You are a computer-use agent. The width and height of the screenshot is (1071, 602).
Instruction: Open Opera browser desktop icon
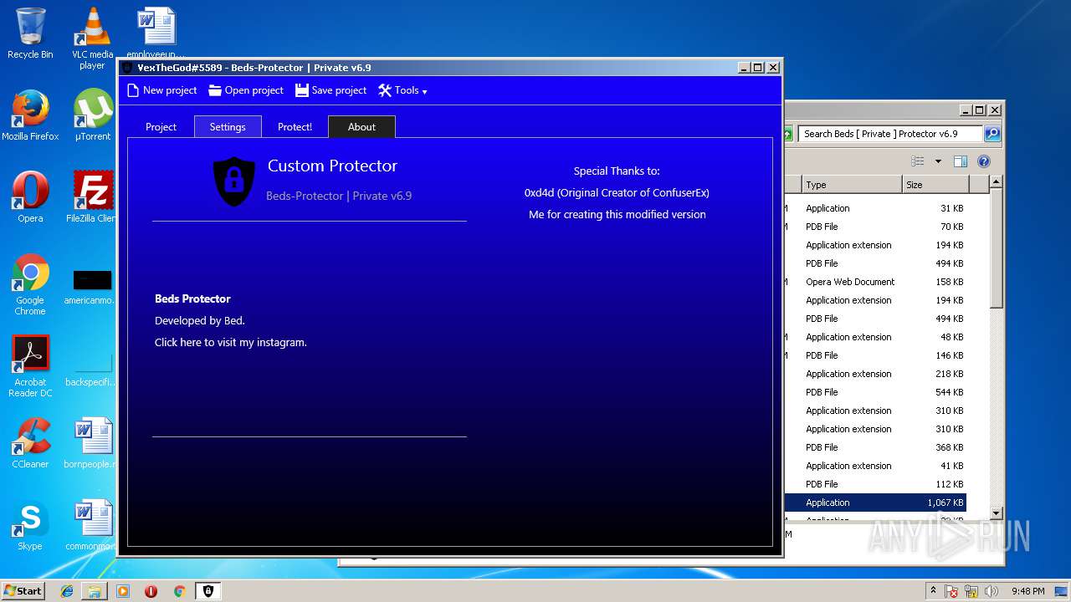tap(30, 197)
